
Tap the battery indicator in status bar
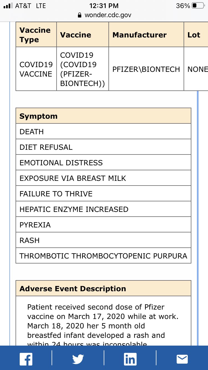click(198, 6)
